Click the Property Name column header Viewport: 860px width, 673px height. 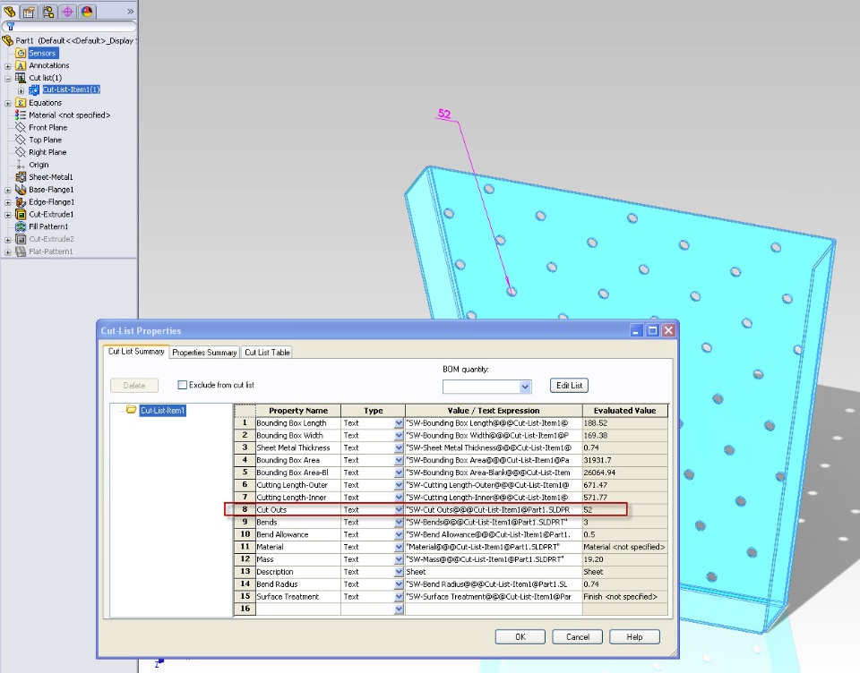coord(298,411)
